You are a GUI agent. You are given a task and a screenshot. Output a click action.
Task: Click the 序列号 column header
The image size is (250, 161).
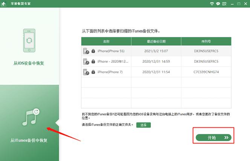pos(206,41)
